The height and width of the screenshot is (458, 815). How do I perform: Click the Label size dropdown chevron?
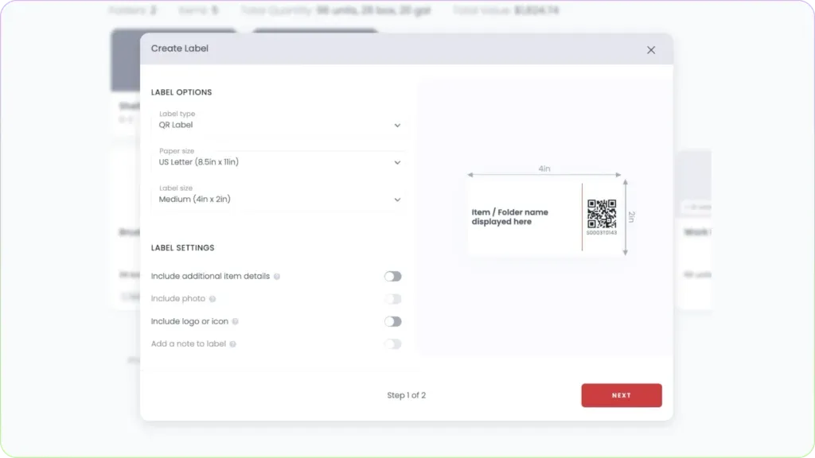click(x=397, y=200)
